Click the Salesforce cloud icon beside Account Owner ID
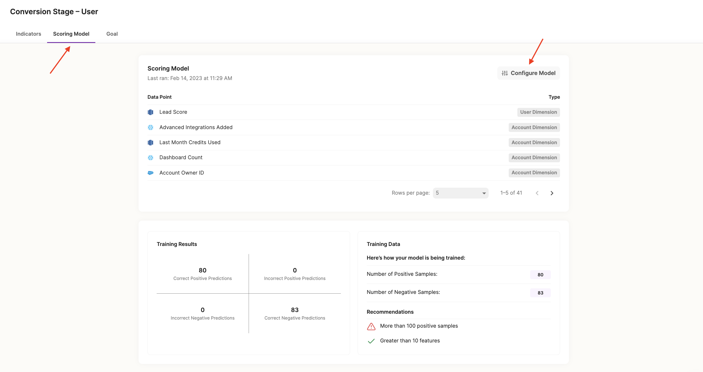Image resolution: width=703 pixels, height=372 pixels. point(151,173)
